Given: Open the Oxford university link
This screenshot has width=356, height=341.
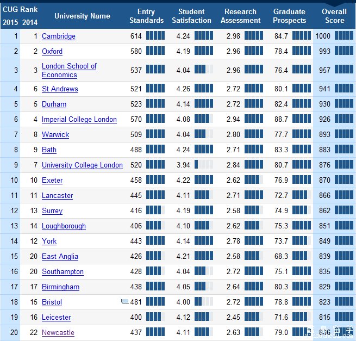Looking at the screenshot, I should pyautogui.click(x=52, y=52).
